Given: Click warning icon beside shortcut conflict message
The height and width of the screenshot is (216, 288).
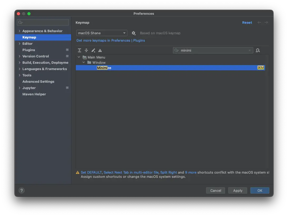Looking at the screenshot, I should [77, 173].
